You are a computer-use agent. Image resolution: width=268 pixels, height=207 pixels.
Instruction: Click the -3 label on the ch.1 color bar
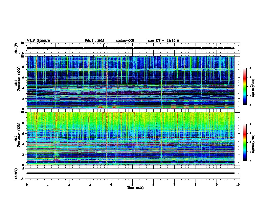[249, 68]
